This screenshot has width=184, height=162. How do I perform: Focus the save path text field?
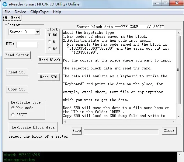click(121, 132)
